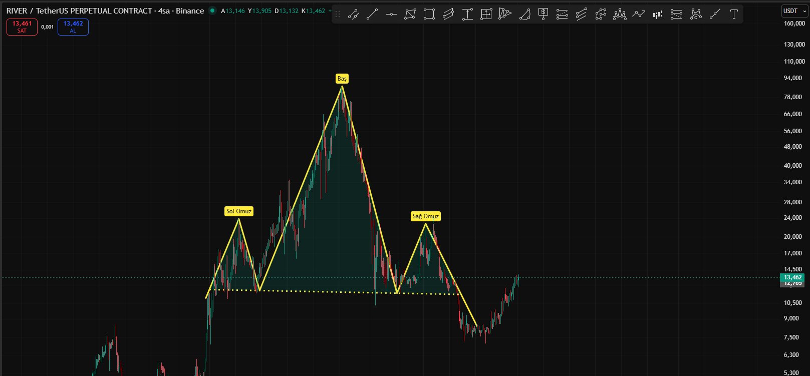The image size is (810, 376).
Task: Select the trend line drawing tool
Action: [x=372, y=15]
